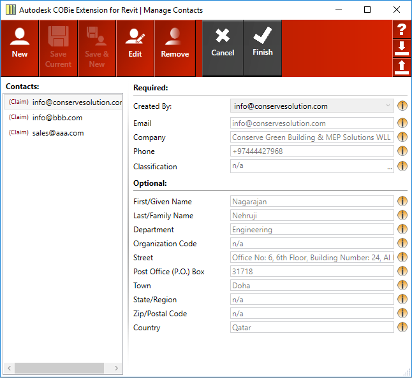Show info for the Country field
Screen dimensions: 412x378
click(x=402, y=328)
